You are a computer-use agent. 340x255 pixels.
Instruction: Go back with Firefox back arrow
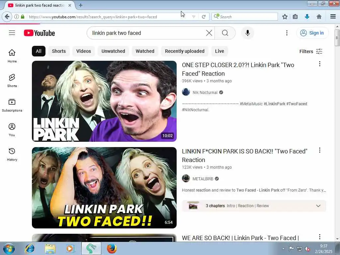pyautogui.click(x=7, y=17)
